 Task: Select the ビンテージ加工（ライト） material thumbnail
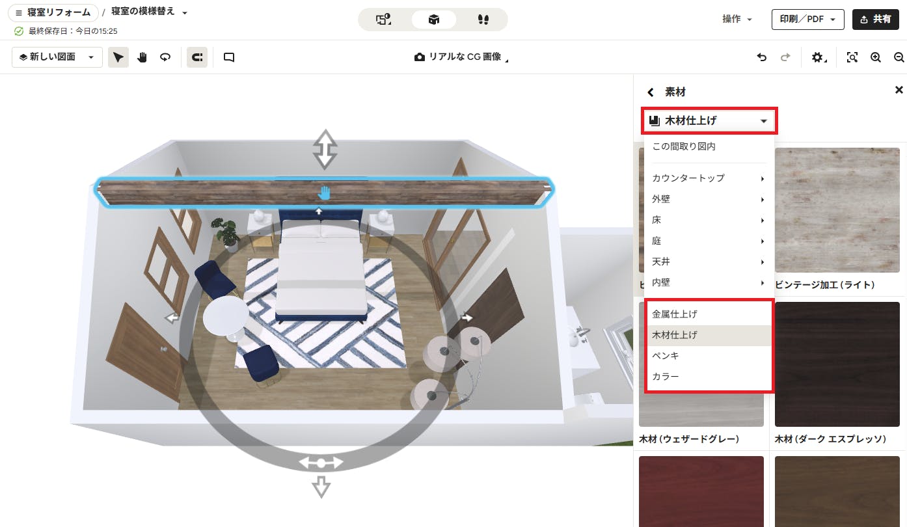pyautogui.click(x=837, y=209)
